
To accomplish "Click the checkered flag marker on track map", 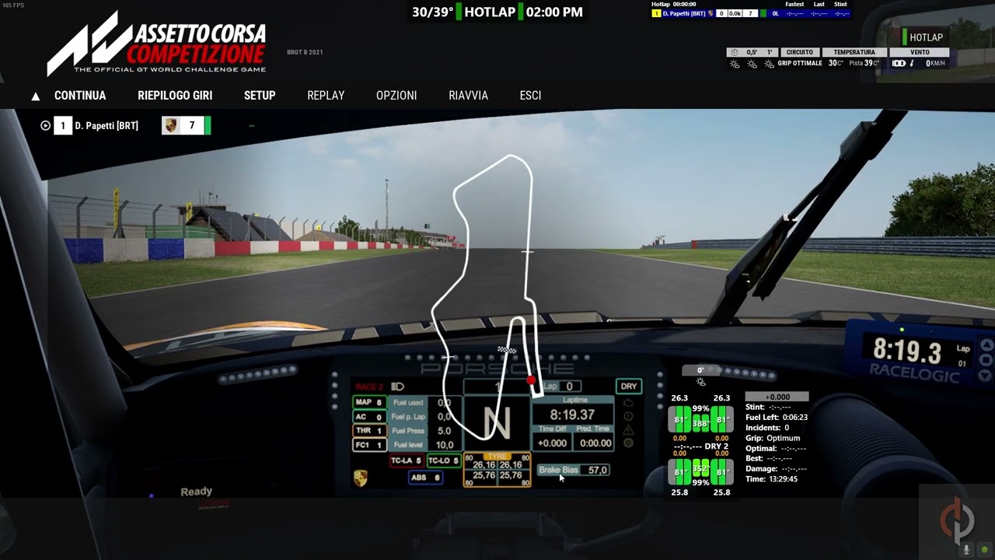I will click(x=507, y=350).
